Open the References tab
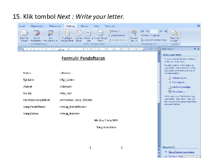 (x=55, y=26)
